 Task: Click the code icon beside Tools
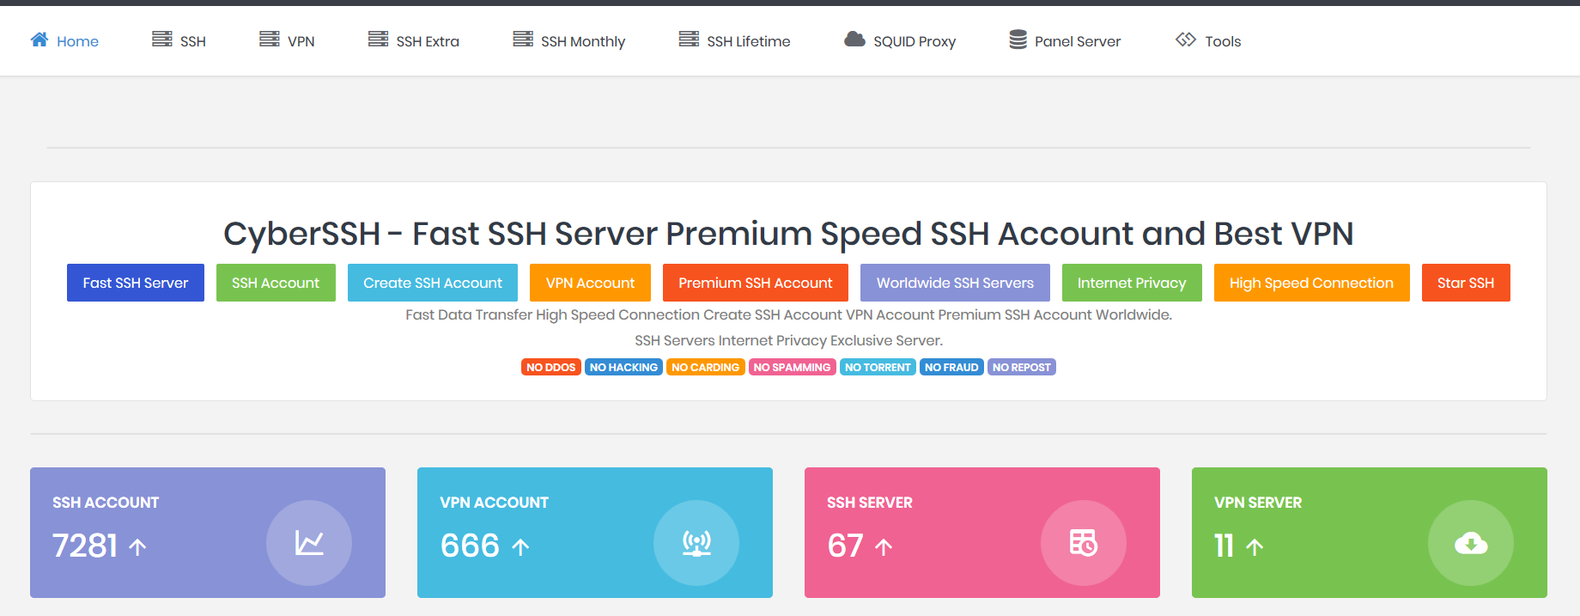coord(1186,40)
